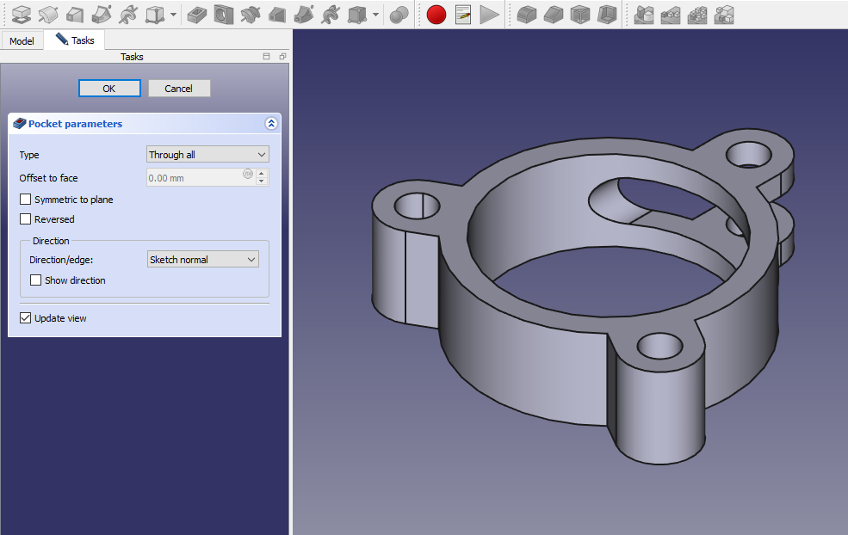Viewport: 848px width, 535px height.
Task: Click the Pad tool icon
Action: point(22,15)
